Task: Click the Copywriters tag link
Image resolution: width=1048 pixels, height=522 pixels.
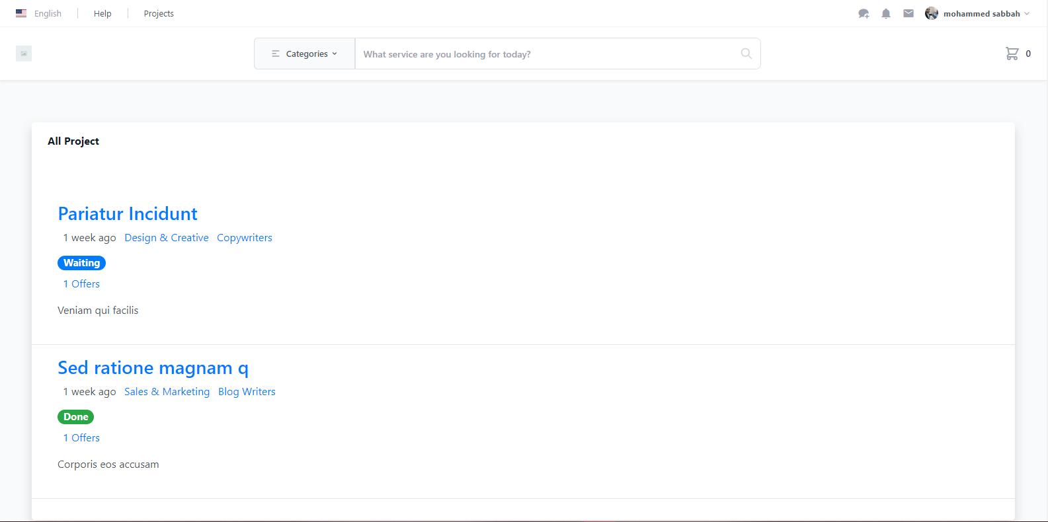Action: [x=244, y=238]
